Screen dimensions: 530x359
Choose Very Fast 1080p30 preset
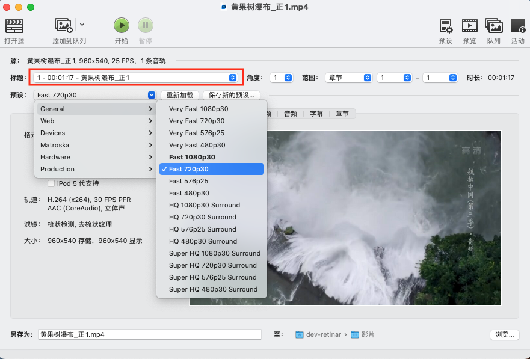[212, 109]
